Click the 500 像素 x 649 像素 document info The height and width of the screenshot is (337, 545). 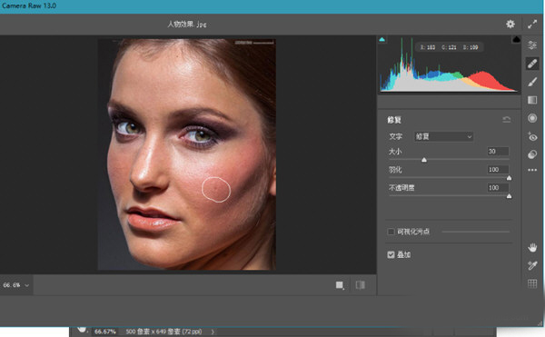coord(163,332)
